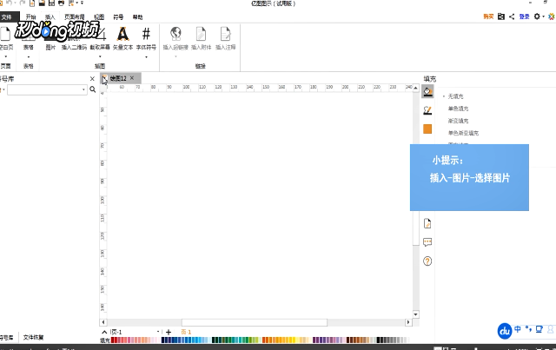Click the vertical scrollbar up arrow
This screenshot has width=556, height=350.
tap(415, 88)
